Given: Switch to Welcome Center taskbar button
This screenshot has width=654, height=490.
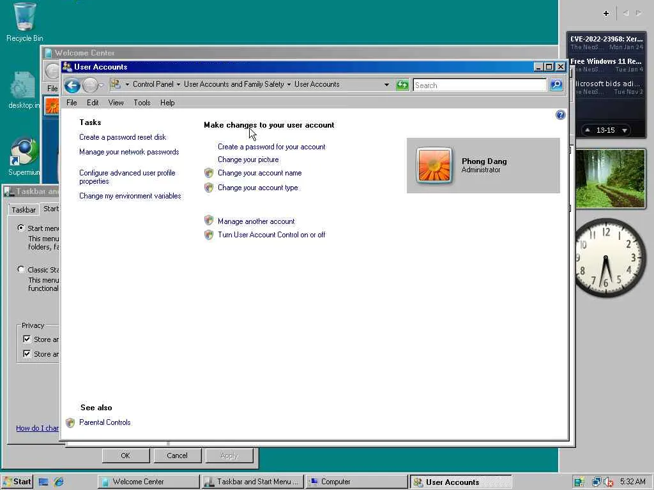Looking at the screenshot, I should (148, 482).
